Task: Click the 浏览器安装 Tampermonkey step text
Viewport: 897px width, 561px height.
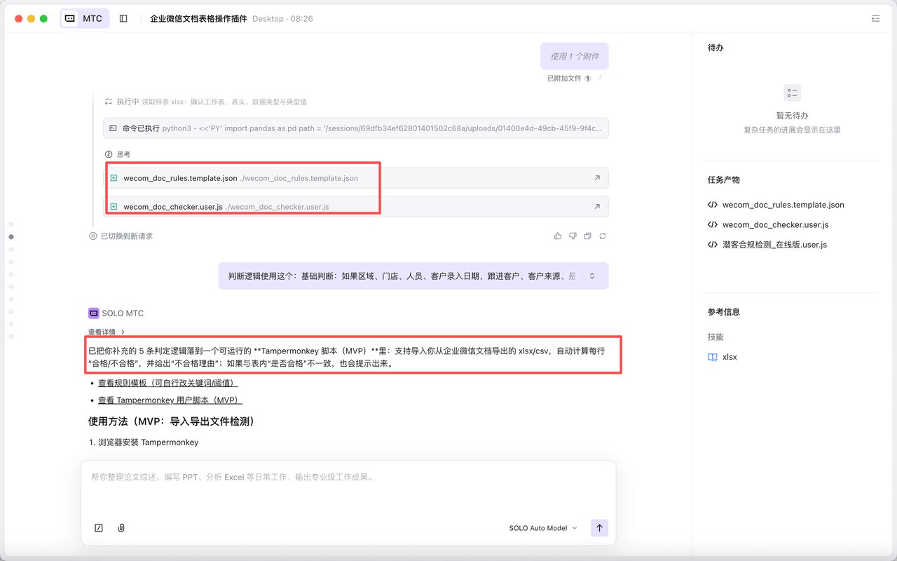Action: (x=149, y=442)
